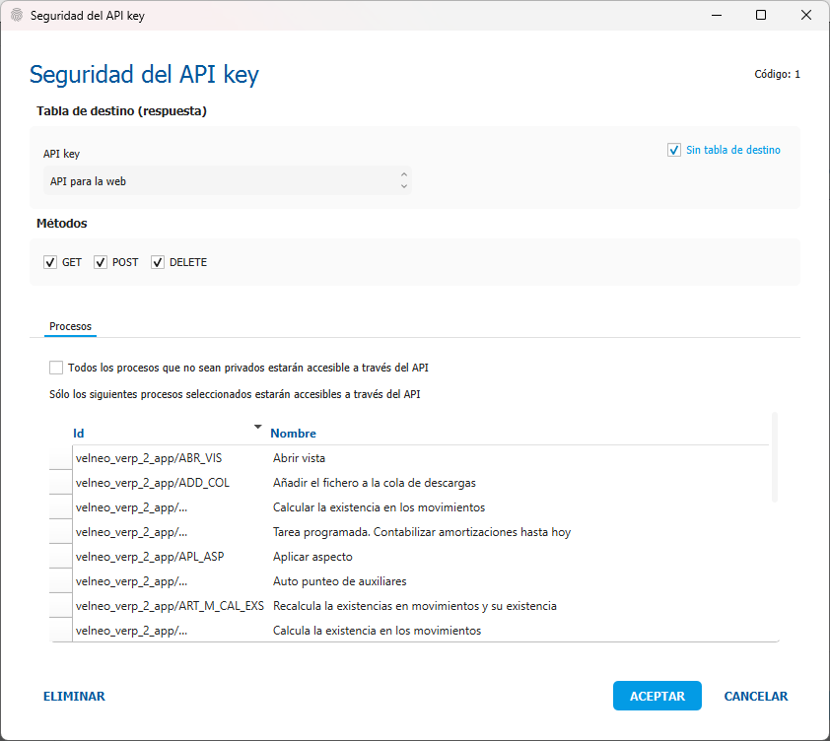Uncheck Sin tabla de destino
830x741 pixels.
pyautogui.click(x=674, y=150)
